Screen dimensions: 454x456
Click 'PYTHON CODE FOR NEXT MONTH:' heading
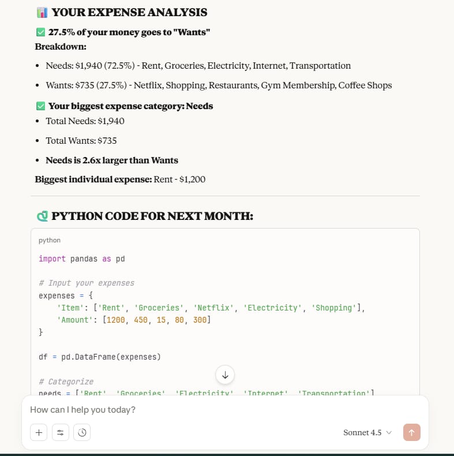pos(152,216)
